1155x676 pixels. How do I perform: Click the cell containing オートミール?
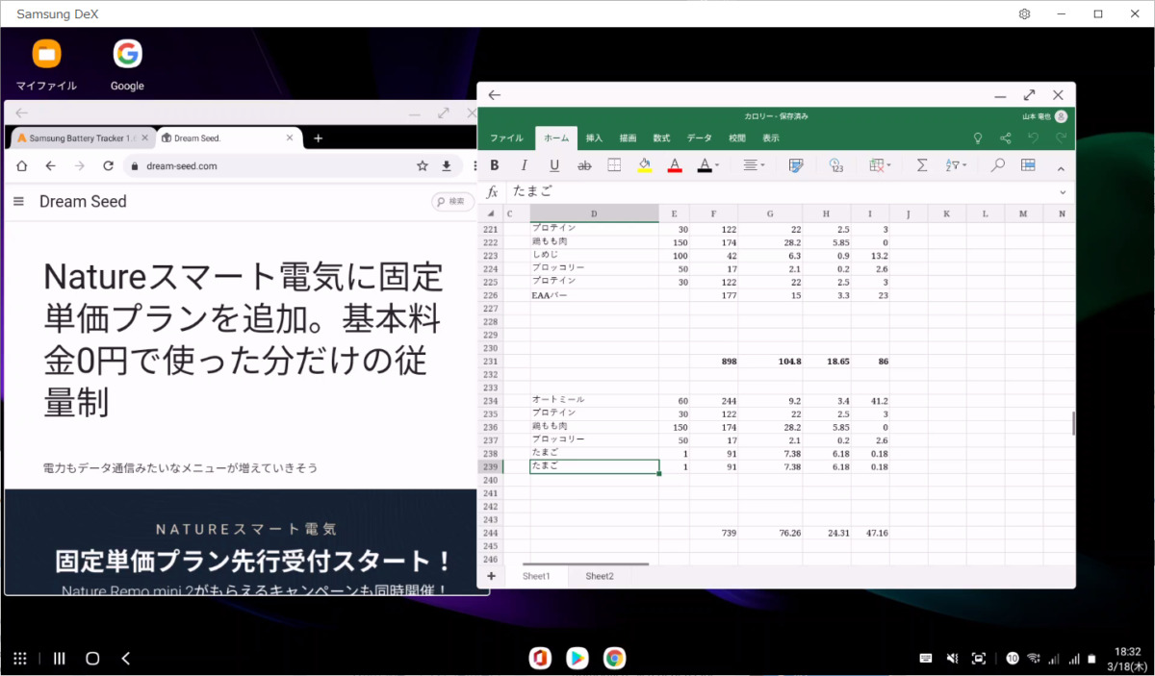tap(594, 400)
